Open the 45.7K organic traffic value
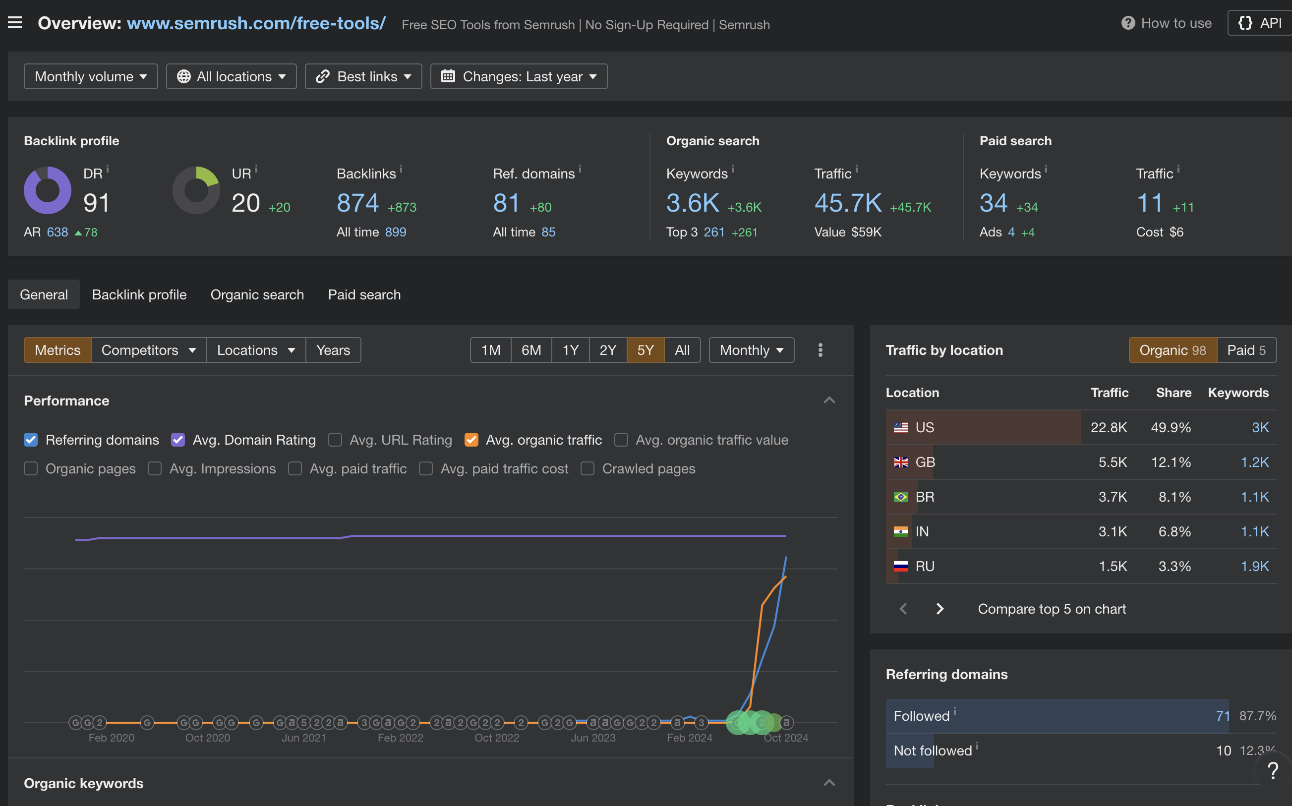 click(x=848, y=203)
